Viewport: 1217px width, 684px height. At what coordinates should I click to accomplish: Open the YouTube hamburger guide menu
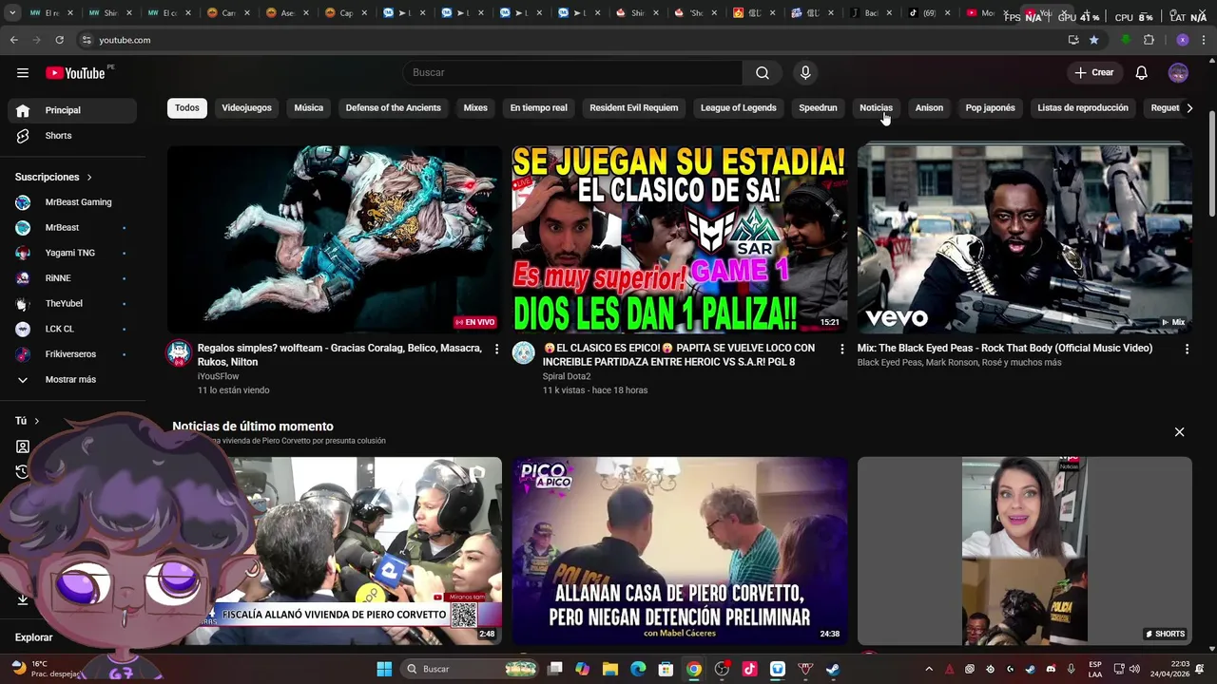pos(23,73)
